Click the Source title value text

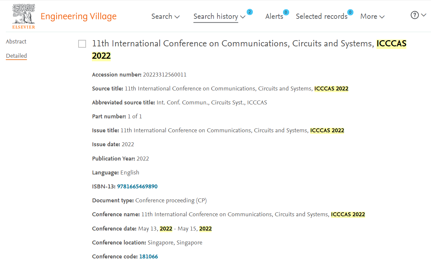(237, 89)
